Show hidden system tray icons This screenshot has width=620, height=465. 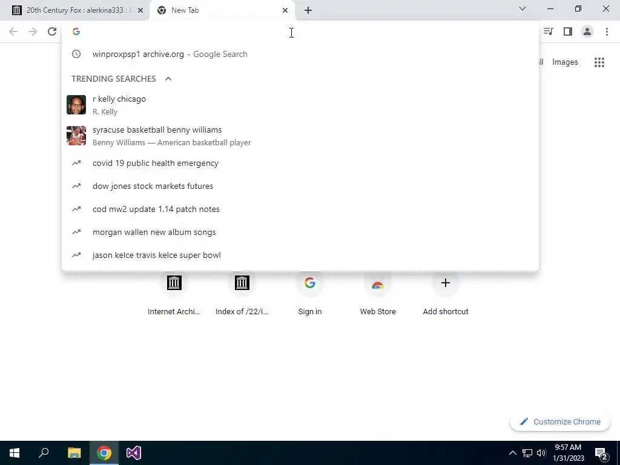(512, 453)
